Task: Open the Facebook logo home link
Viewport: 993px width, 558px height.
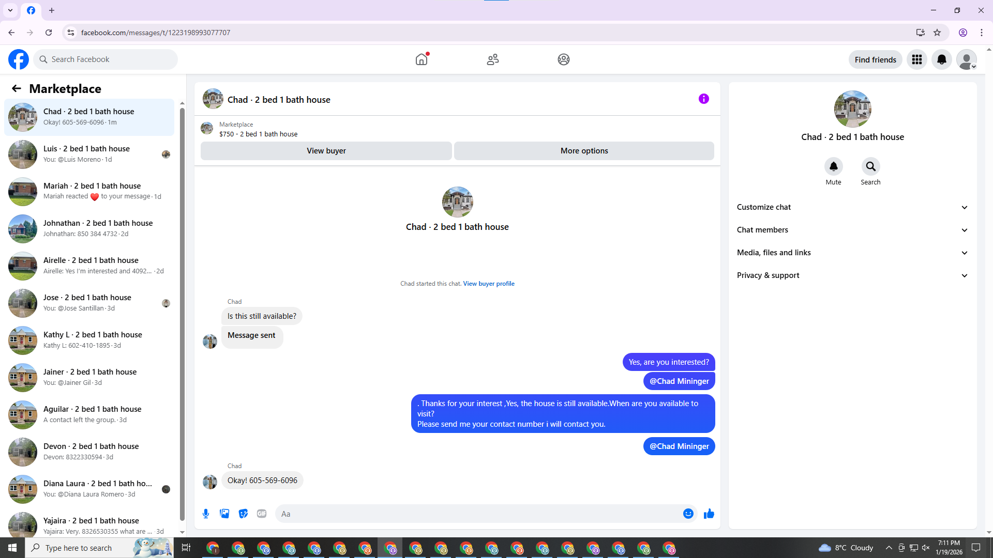Action: (x=19, y=59)
